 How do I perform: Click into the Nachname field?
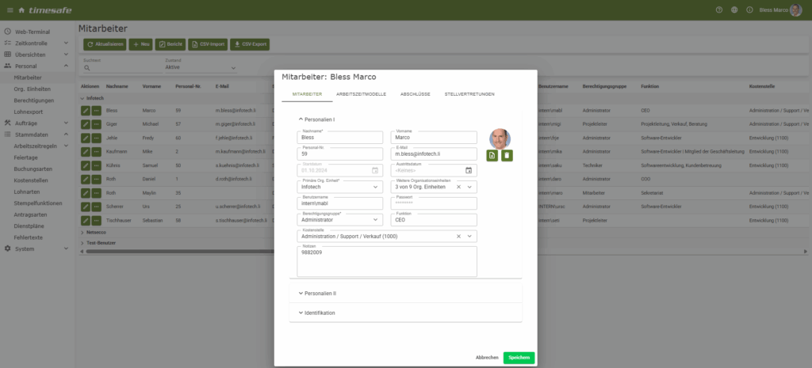coord(339,138)
